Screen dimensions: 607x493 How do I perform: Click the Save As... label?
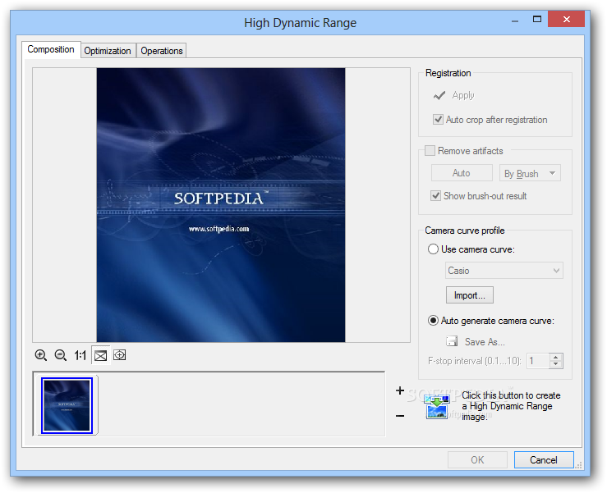[x=485, y=342]
